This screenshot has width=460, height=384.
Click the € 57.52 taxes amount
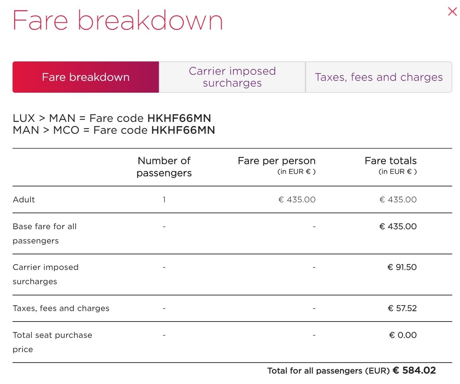click(x=402, y=308)
